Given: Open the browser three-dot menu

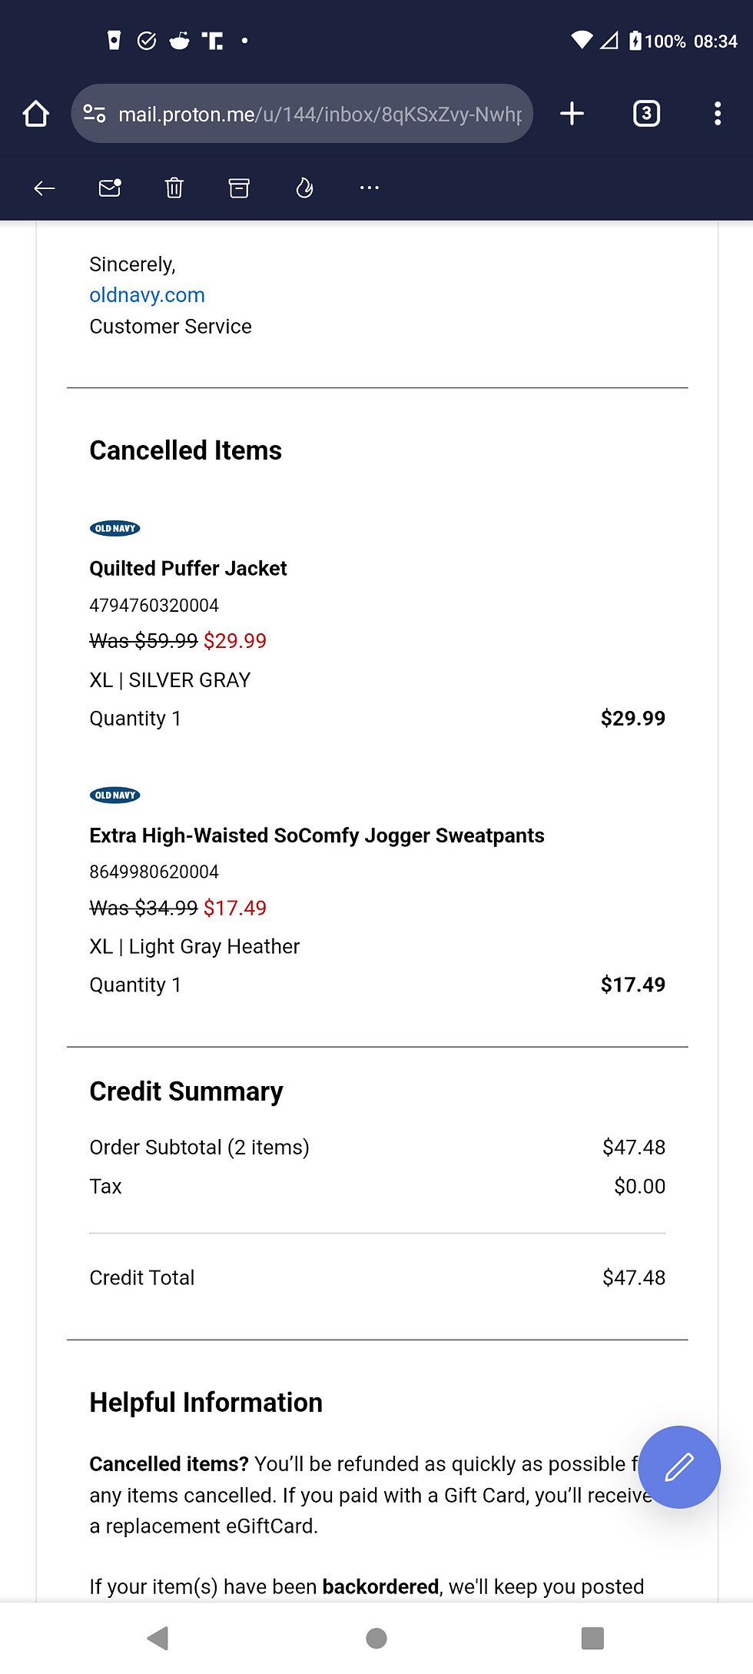Looking at the screenshot, I should coord(718,114).
